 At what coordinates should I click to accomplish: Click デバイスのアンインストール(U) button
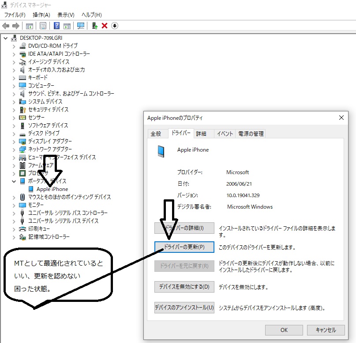pos(184,308)
